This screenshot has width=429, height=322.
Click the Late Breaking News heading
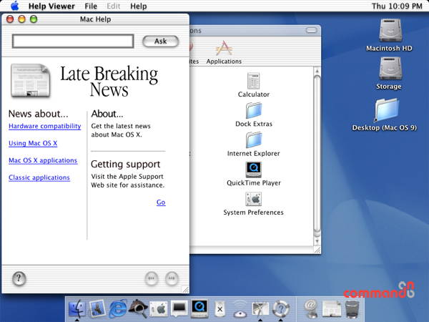(x=109, y=82)
